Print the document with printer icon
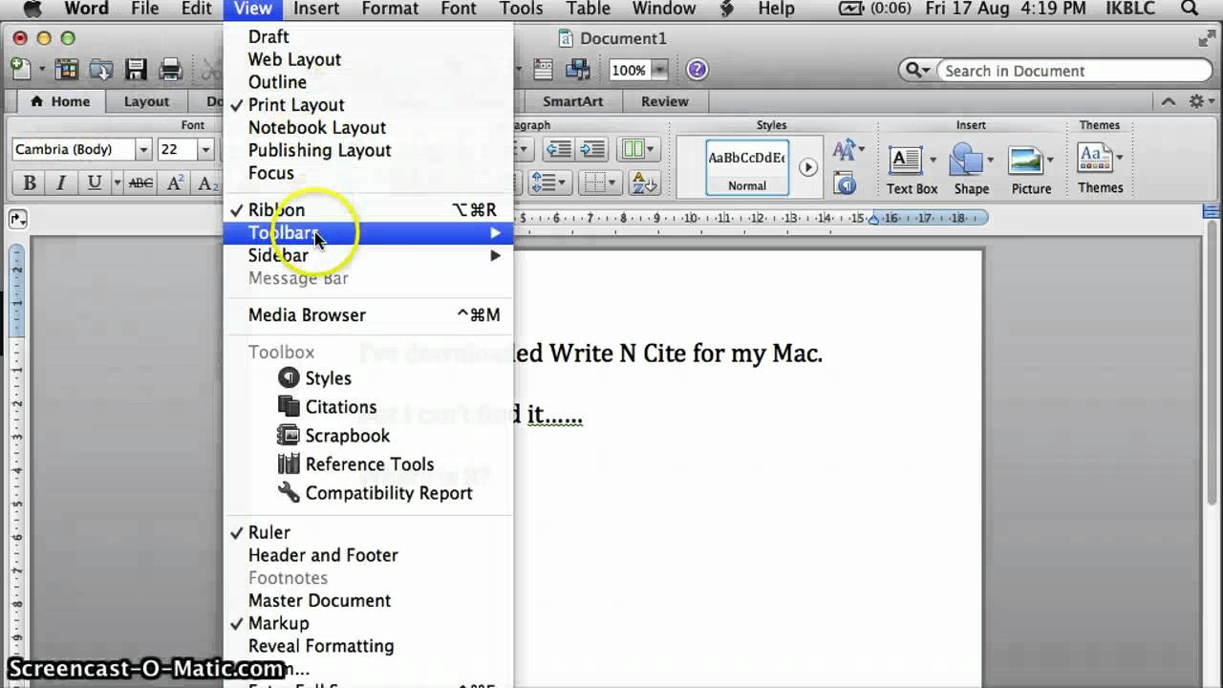Screen dimensions: 1223x688 coord(170,69)
